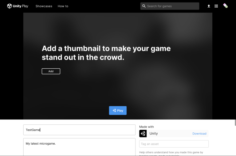Screen dimensions: 236x156
Task: Click the My latest microgame description box
Action: [x=79, y=147]
